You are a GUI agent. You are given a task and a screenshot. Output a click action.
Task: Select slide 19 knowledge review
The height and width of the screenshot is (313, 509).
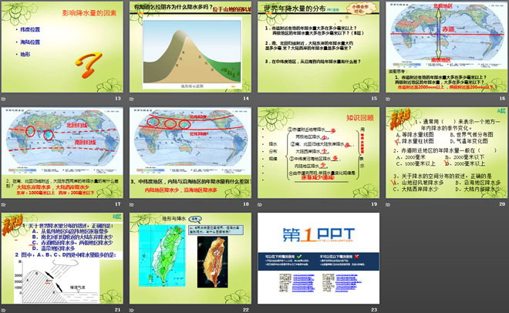pos(317,153)
